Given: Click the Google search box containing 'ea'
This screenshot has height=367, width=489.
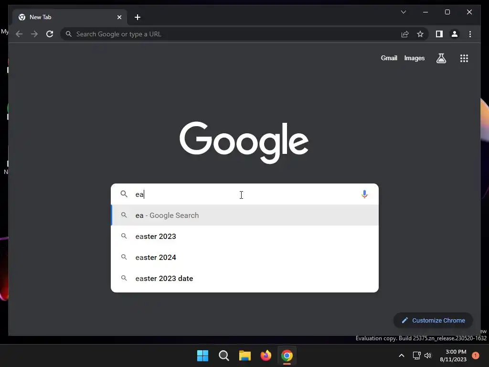Looking at the screenshot, I should (244, 194).
